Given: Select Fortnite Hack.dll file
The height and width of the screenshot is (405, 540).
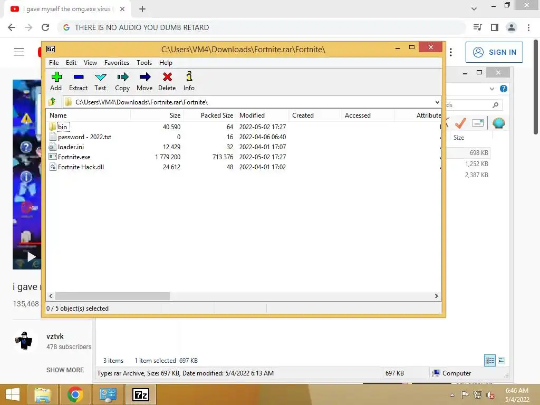Looking at the screenshot, I should (x=76, y=167).
